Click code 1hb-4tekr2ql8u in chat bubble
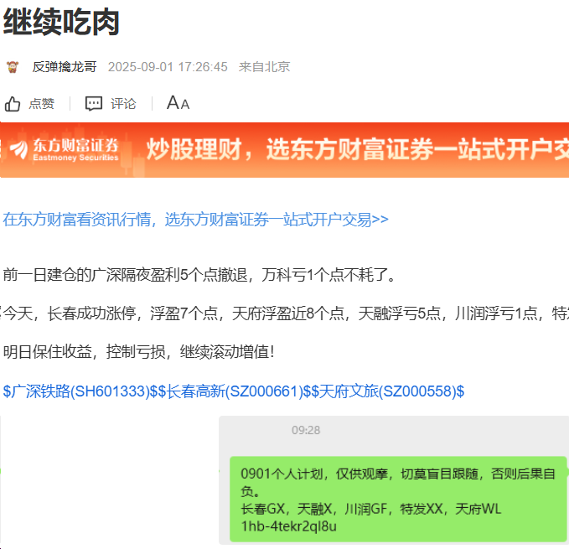This screenshot has height=549, width=569. click(289, 526)
